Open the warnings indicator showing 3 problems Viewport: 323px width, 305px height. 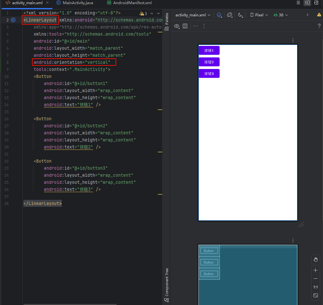(x=143, y=13)
